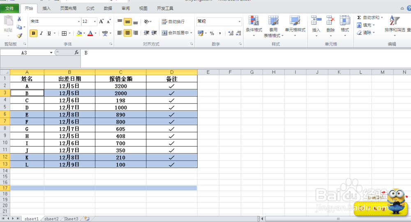Click the fx insert function button
The width and height of the screenshot is (411, 222).
coord(76,53)
